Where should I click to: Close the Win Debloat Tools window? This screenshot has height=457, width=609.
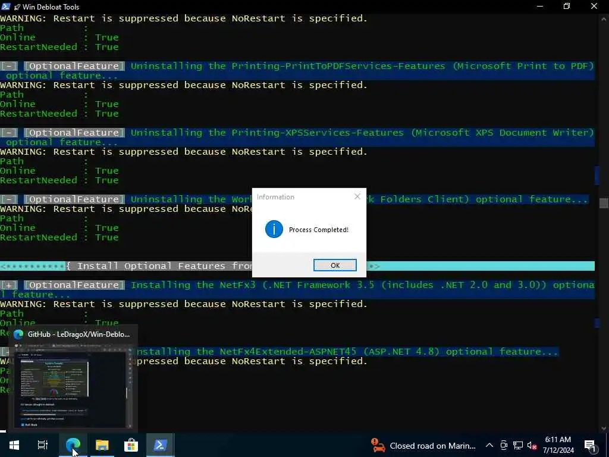click(x=594, y=6)
